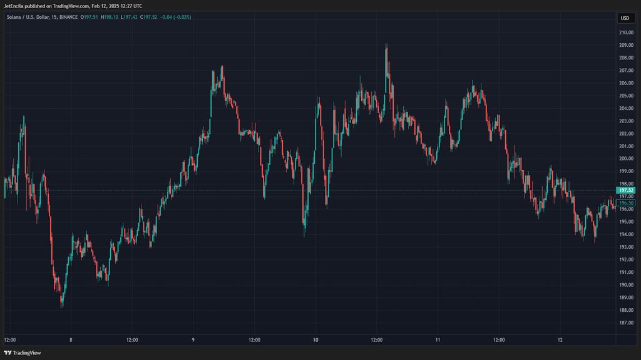
Task: Click the 200.00 label on price axis
Action: coord(626,159)
